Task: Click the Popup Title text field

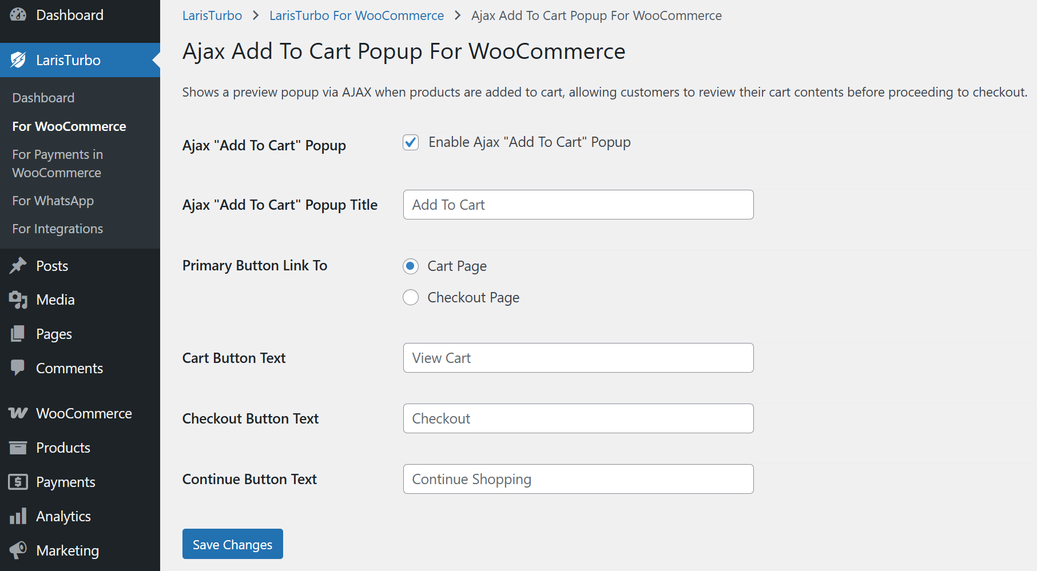Action: [x=578, y=205]
